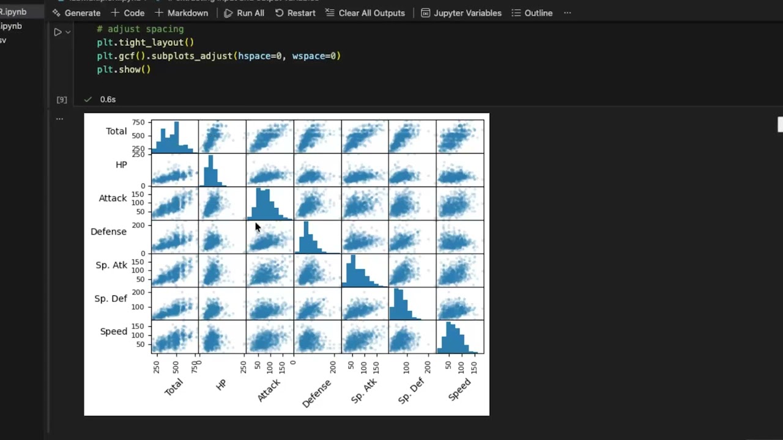
Task: Restart the notebook kernel
Action: pos(295,13)
